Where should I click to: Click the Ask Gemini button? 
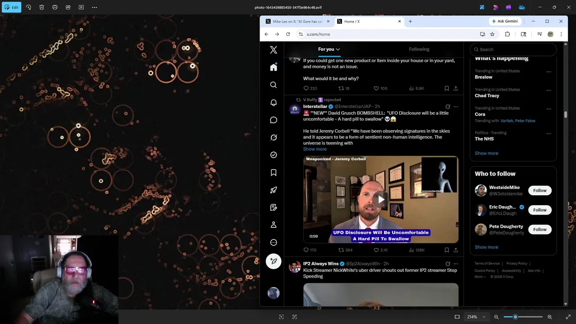pos(504,21)
